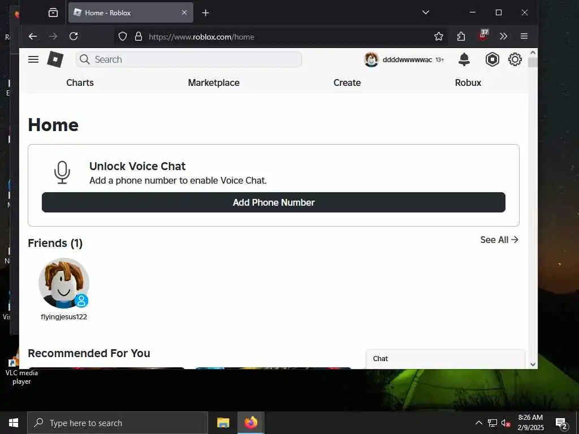The image size is (579, 434).
Task: Click the Firefox taskbar icon
Action: 250,423
